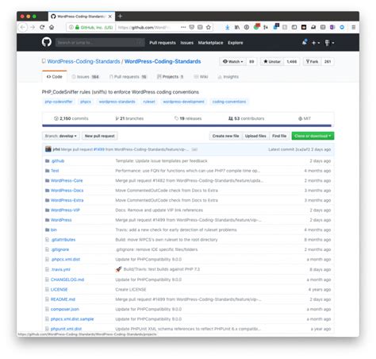Open a new browser tab with plus
376x359 pixels.
(120, 16)
